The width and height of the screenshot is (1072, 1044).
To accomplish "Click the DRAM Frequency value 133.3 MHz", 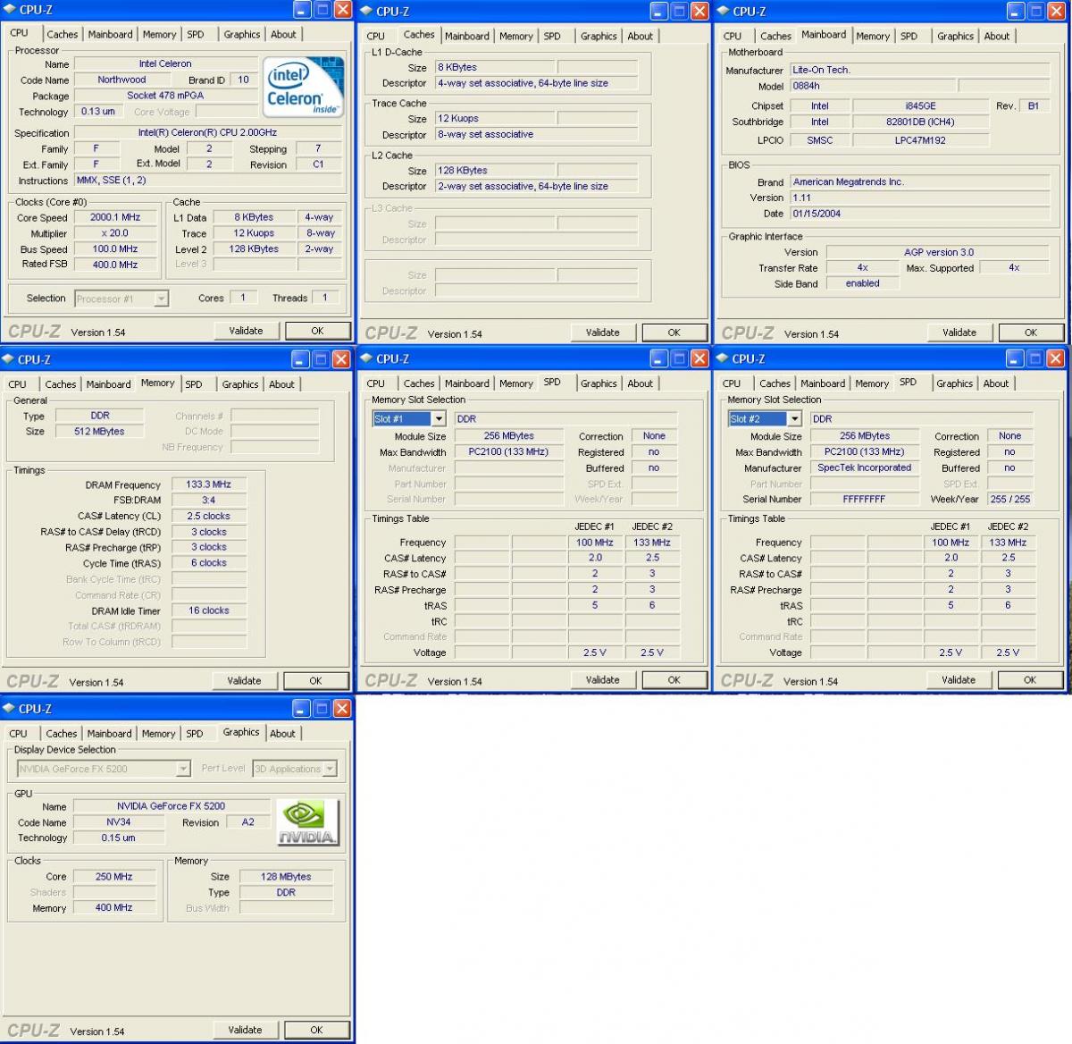I will (208, 484).
